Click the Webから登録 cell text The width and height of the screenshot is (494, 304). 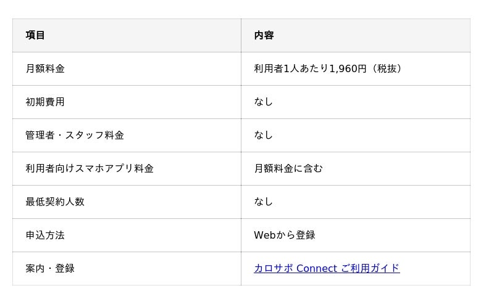(285, 235)
